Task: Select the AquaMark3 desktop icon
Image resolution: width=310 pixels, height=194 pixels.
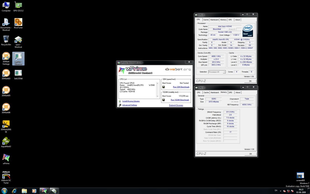Action: pos(6,142)
